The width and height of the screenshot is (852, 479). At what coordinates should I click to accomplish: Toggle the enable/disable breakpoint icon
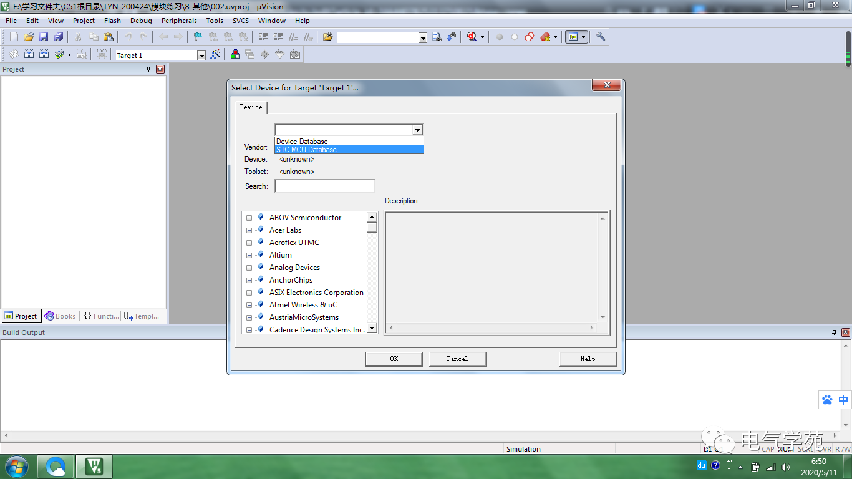[515, 37]
